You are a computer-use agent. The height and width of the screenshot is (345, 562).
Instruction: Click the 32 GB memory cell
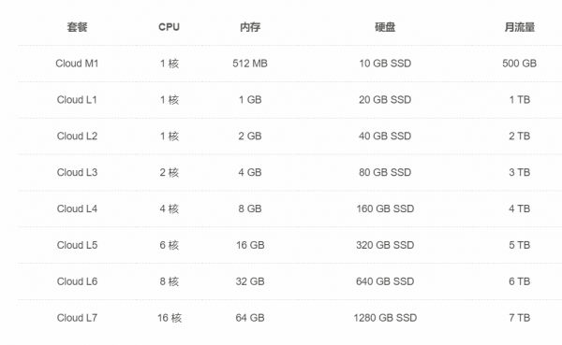(x=250, y=281)
